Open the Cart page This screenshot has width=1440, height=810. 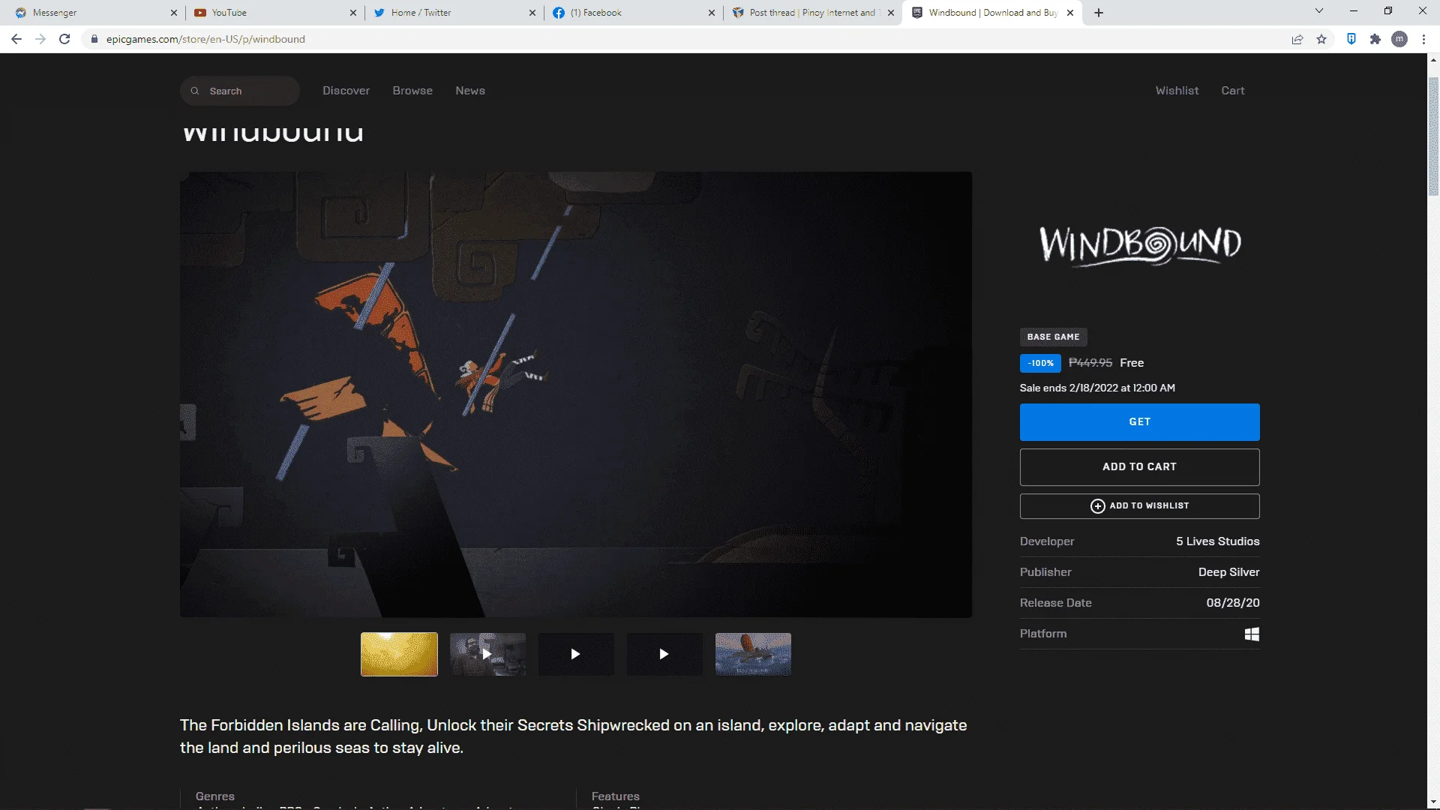(1232, 91)
